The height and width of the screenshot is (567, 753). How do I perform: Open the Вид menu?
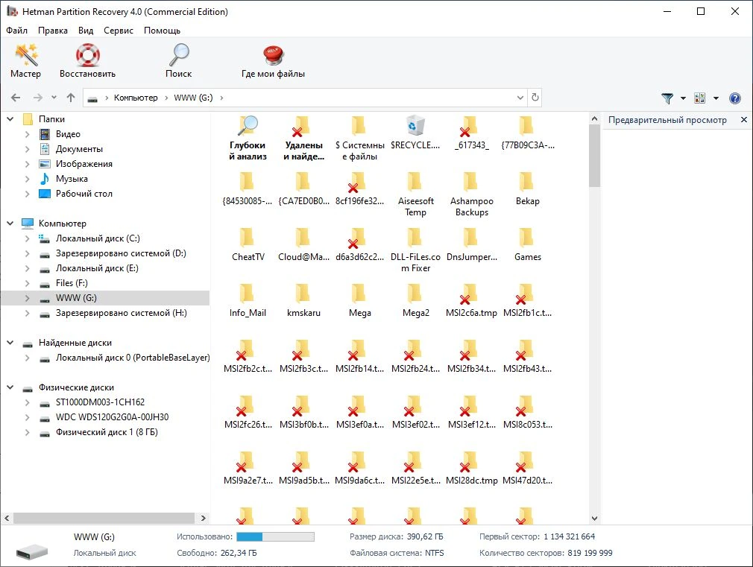86,31
